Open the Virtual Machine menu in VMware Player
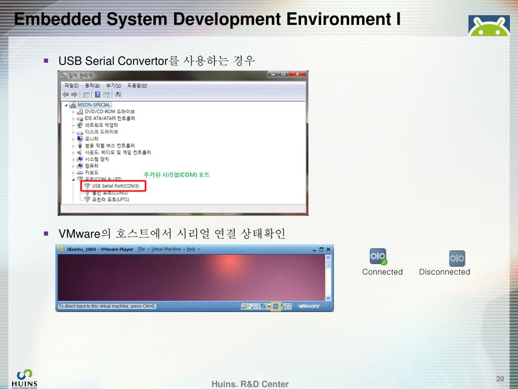 [x=166, y=249]
